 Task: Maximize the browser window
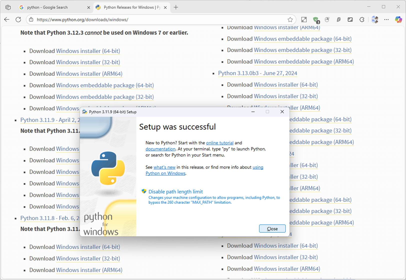[384, 7]
